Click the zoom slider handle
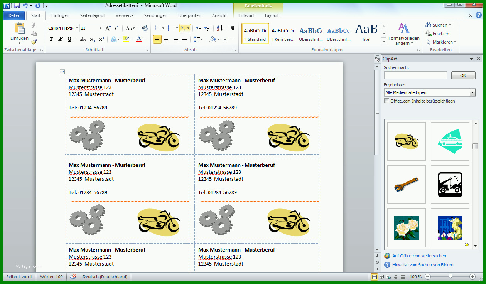Image resolution: width=486 pixels, height=284 pixels. [x=450, y=277]
